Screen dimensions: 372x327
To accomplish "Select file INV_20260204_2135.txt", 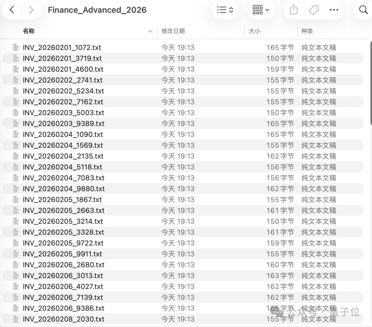I will pos(183,156).
